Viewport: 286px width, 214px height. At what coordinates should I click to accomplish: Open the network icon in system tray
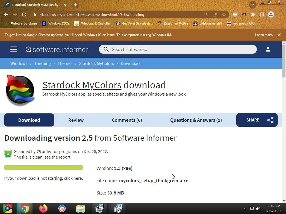coord(252,209)
